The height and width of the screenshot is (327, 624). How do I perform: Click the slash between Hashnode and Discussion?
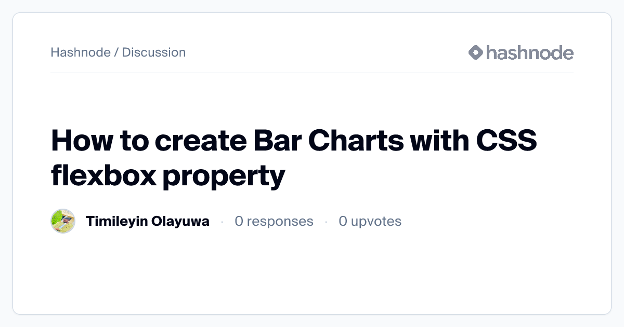click(x=116, y=52)
